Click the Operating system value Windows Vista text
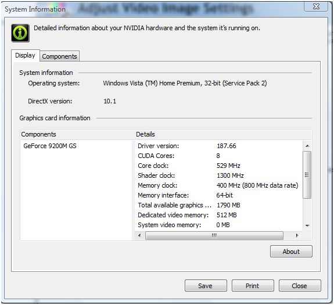Viewport: 334px width, 305px height. (x=185, y=83)
